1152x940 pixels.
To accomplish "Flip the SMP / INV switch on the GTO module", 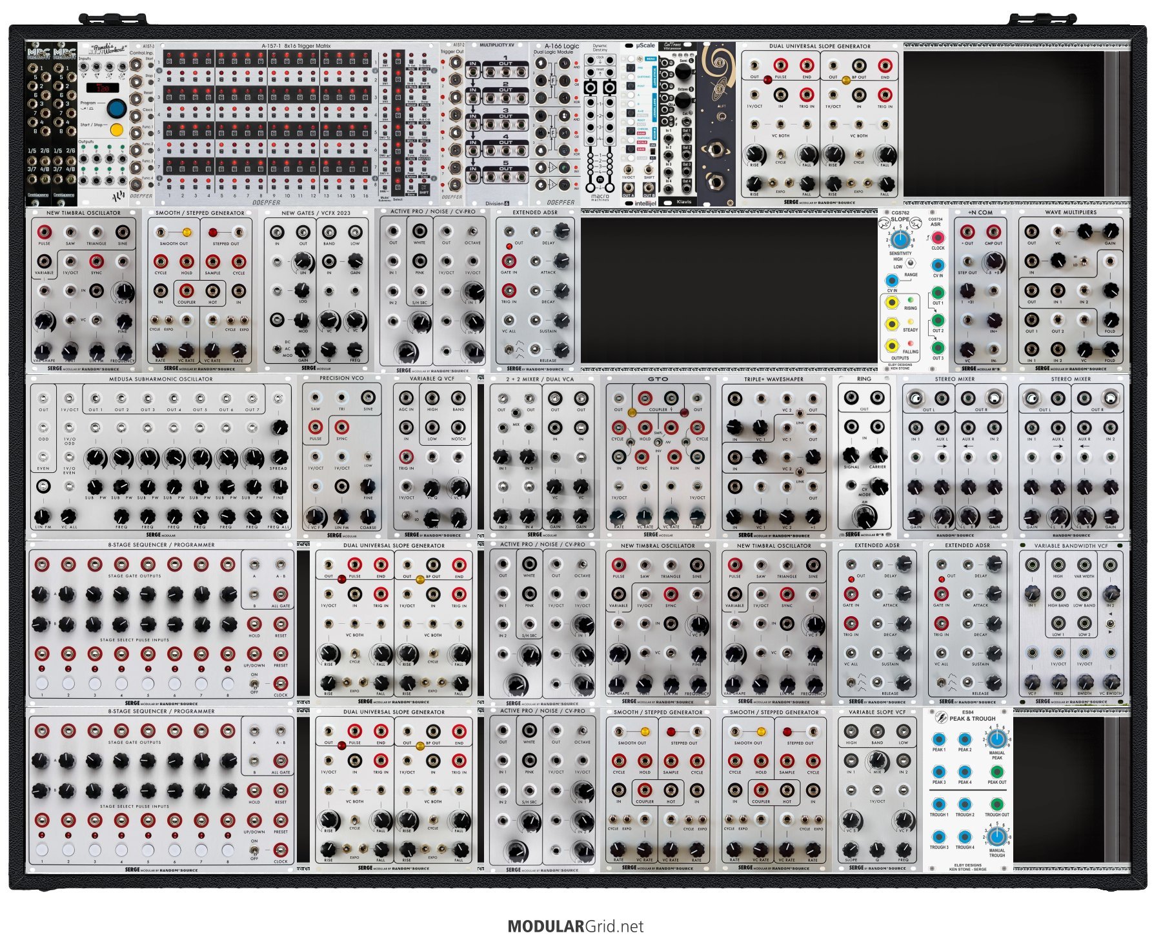I will click(x=658, y=442).
